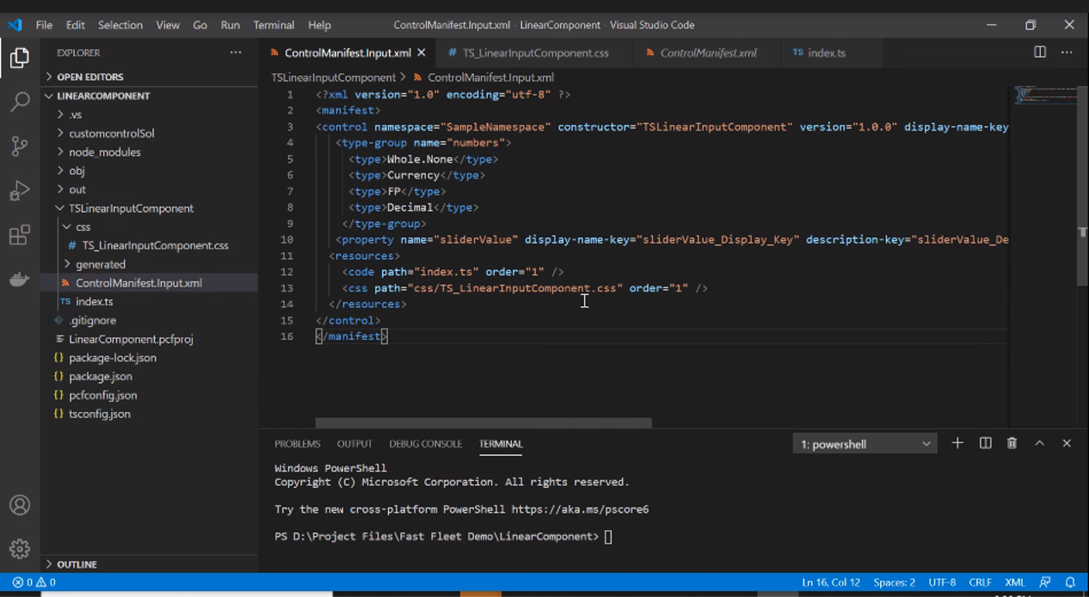Collapse the TSLinearInputComponent folder

coord(131,208)
